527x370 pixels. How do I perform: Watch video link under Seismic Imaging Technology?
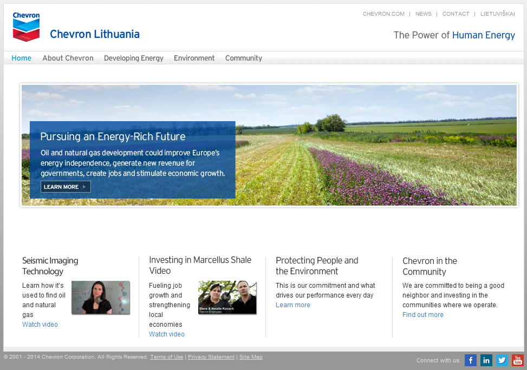pos(40,325)
